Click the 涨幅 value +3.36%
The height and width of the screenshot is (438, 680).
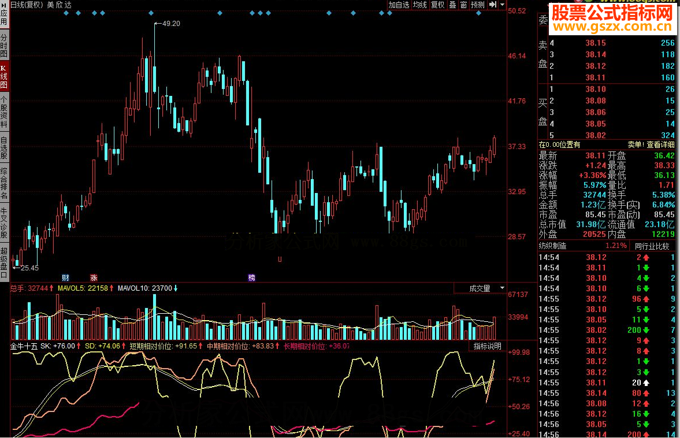[592, 175]
